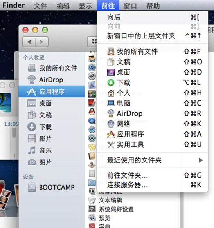Click the Preview app icon next to 预览
Viewport: 214px width, 228px height.
click(x=92, y=218)
